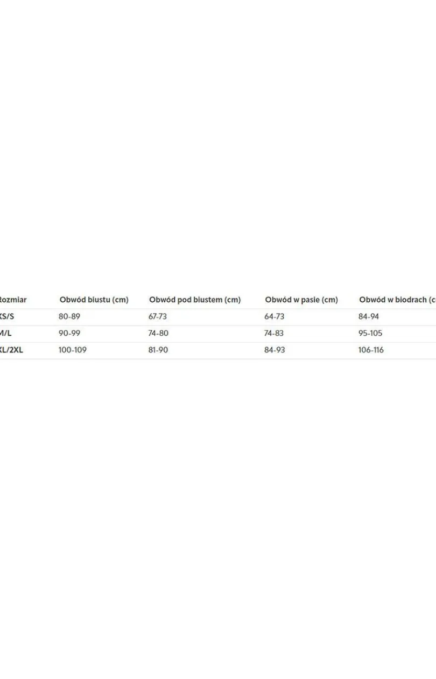Image resolution: width=436 pixels, height=679 pixels.
Task: Click the 80-89 bust value
Action: tap(69, 317)
